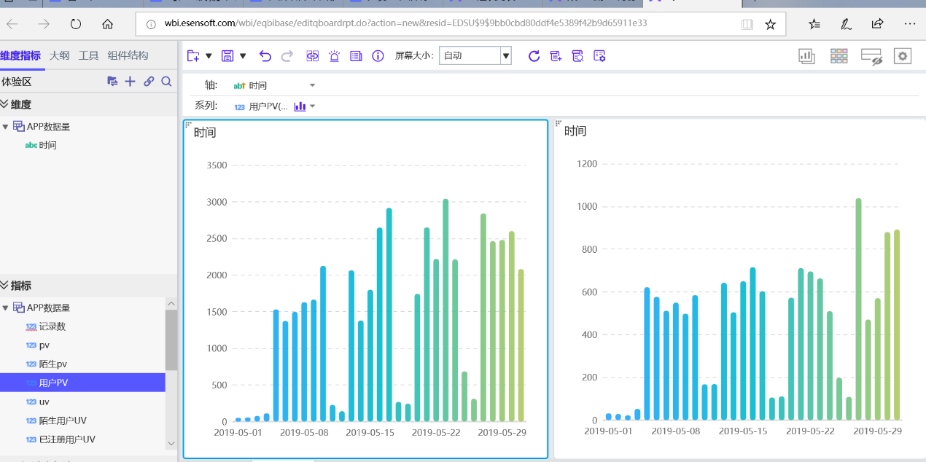The height and width of the screenshot is (462, 926).
Task: Open reading view book icon in address bar
Action: (x=747, y=24)
